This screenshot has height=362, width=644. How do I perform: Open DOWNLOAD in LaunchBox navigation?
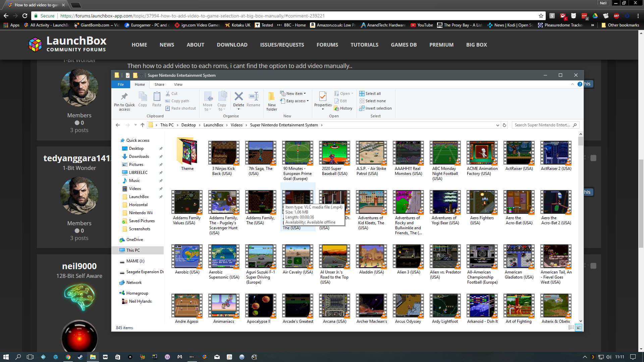click(x=232, y=45)
